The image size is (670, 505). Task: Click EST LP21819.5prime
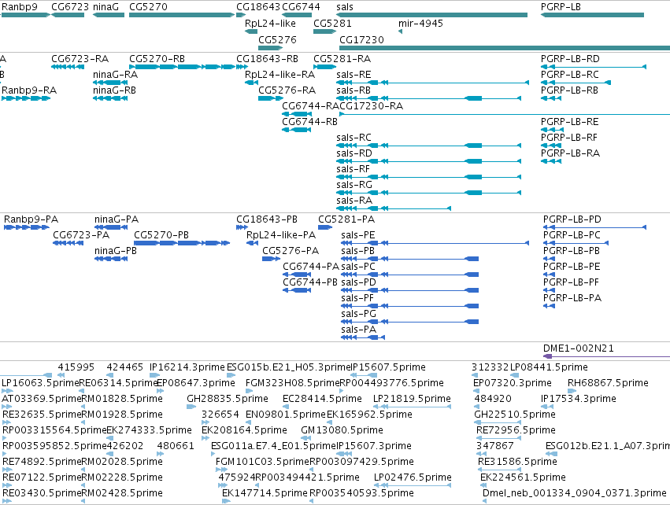point(412,398)
